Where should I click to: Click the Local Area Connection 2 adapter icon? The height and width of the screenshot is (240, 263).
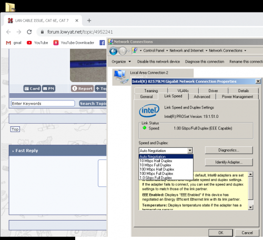121,77
